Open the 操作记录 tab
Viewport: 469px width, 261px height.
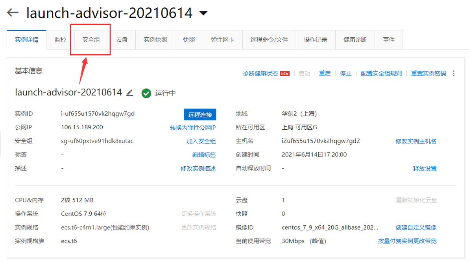(316, 39)
